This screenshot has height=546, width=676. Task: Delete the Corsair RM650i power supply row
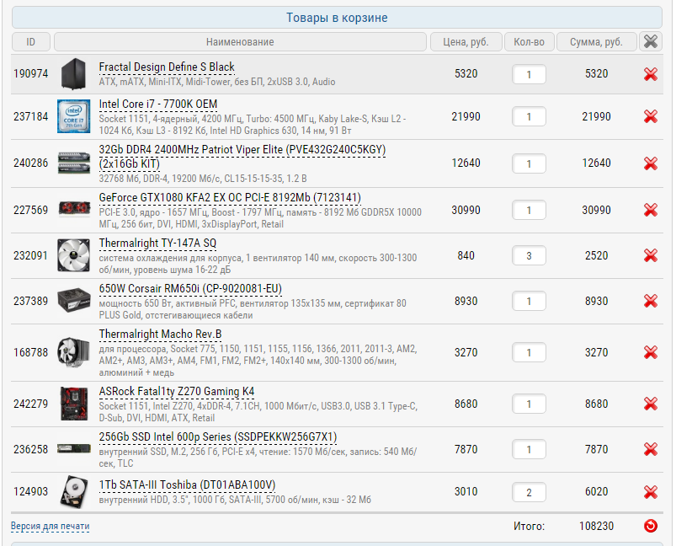click(x=650, y=302)
